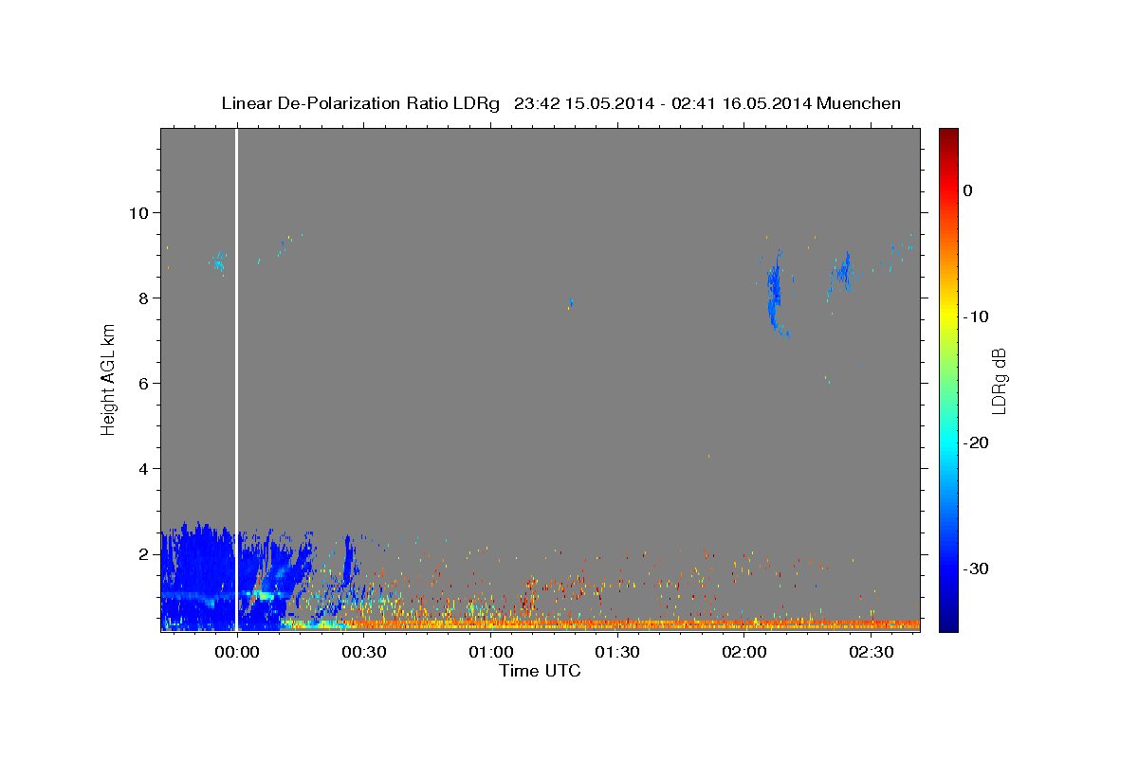
Task: Pick the dark blue bottom of the colorbar
Action: click(x=947, y=623)
